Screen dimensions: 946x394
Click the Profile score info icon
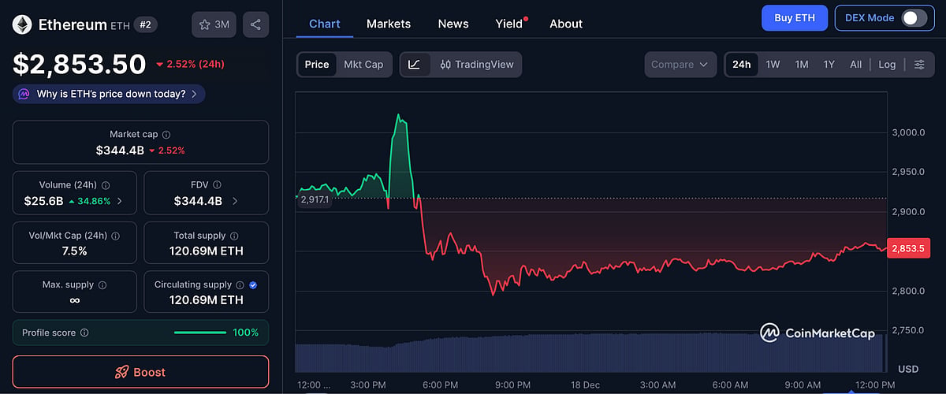click(x=84, y=333)
